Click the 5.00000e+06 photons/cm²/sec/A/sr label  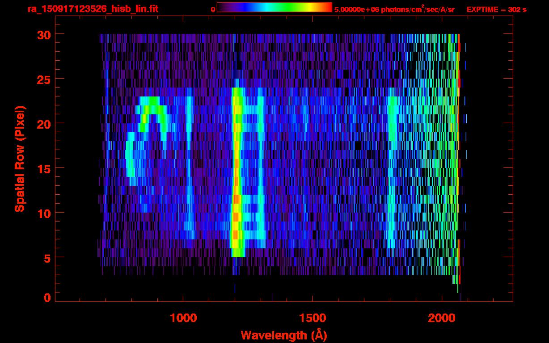[x=394, y=9]
